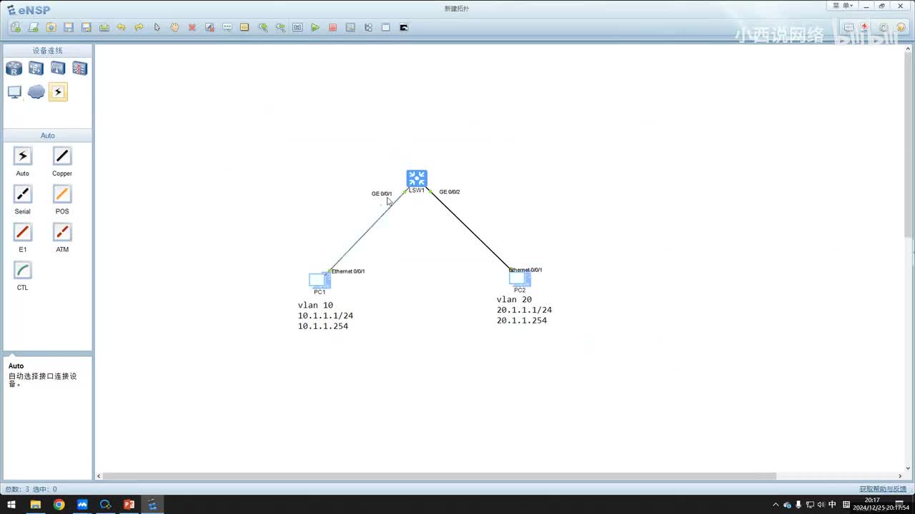Click the 中 input method indicator
The width and height of the screenshot is (915, 514).
pos(833,505)
